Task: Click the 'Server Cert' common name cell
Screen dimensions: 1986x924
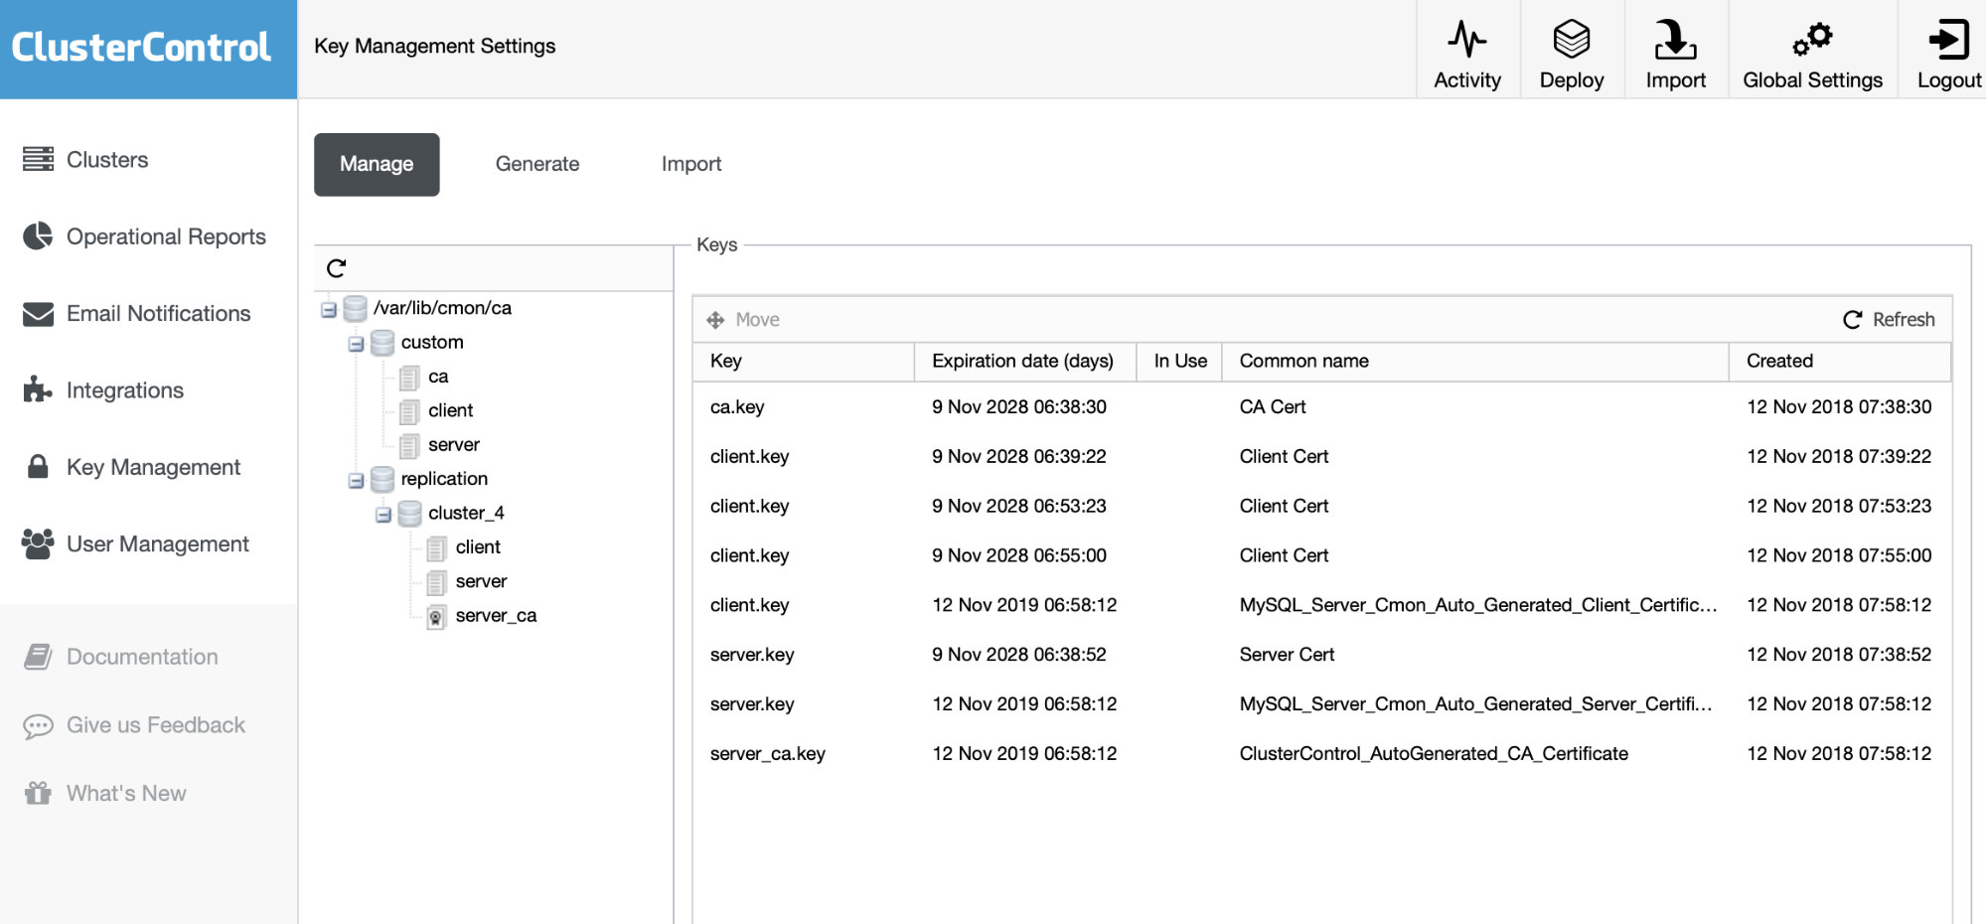Action: (x=1287, y=655)
